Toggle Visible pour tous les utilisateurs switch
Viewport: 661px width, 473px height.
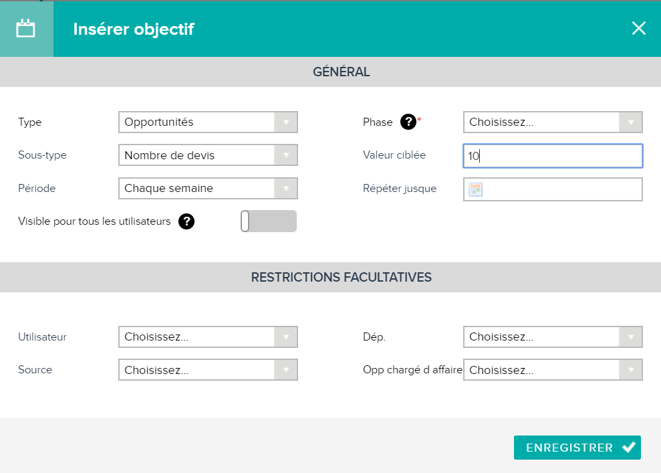pos(269,221)
